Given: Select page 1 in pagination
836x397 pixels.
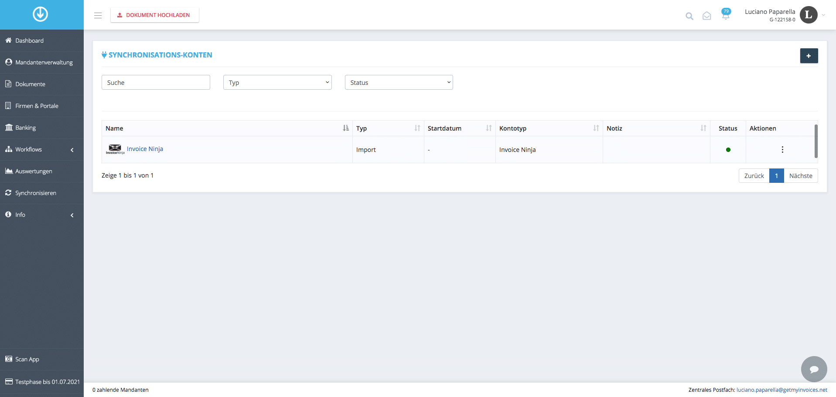Looking at the screenshot, I should pyautogui.click(x=776, y=175).
